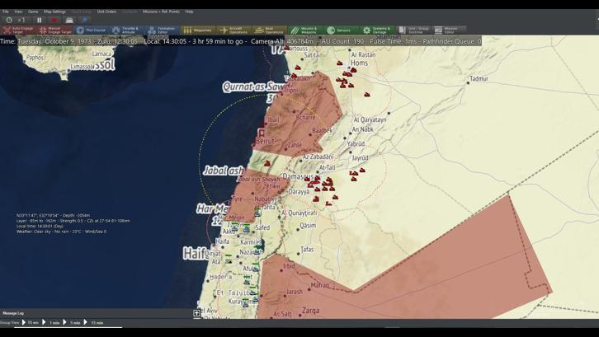The width and height of the screenshot is (599, 337).
Task: Run simulation for 15 sec
Action: pyautogui.click(x=31, y=323)
